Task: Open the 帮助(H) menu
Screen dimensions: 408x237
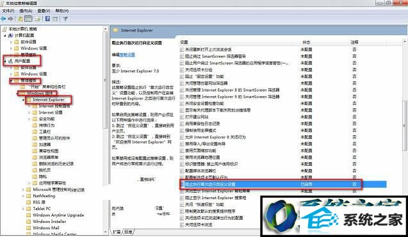Action: coord(62,11)
